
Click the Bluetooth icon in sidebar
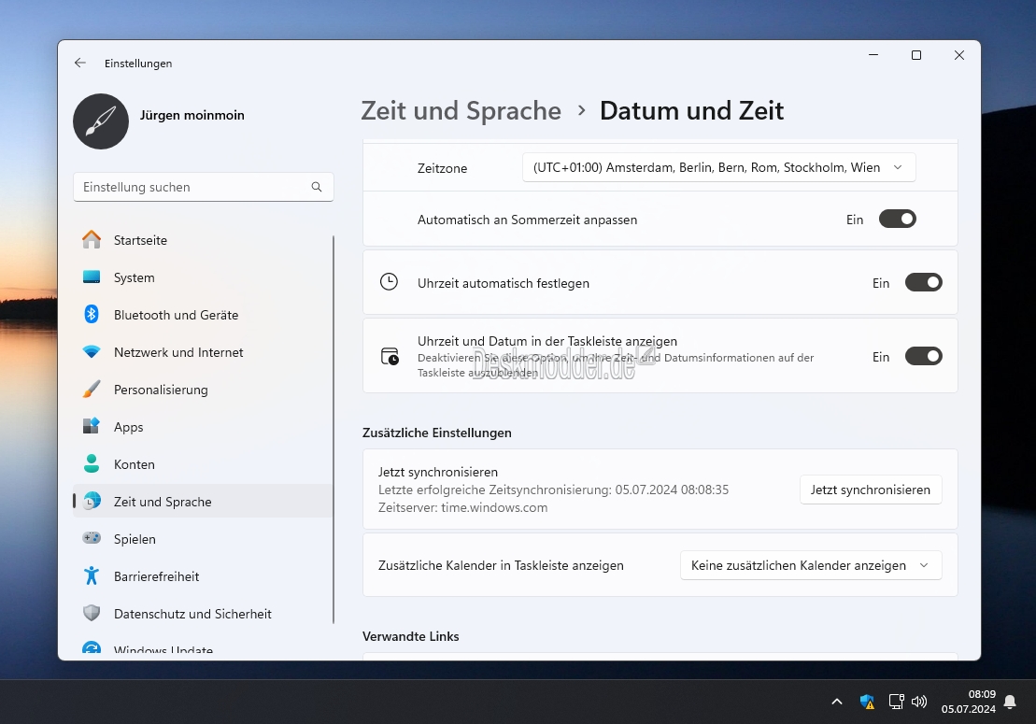point(92,315)
